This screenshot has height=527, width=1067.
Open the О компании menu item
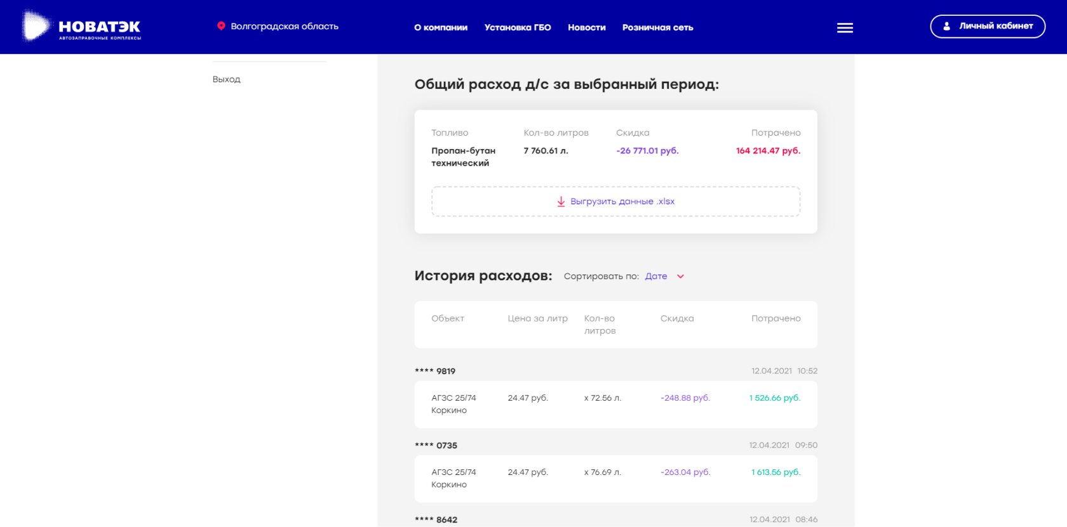click(x=441, y=28)
